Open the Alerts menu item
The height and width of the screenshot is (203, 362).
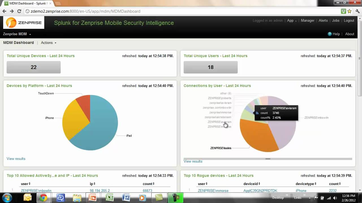coord(323,21)
